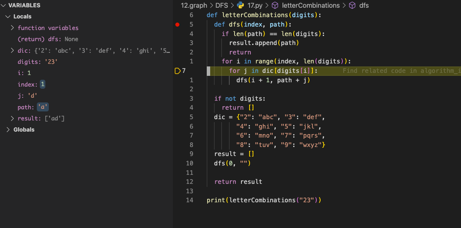Click line number 14 in the gutter
Viewport: 461px width, 228px height.
click(x=190, y=200)
